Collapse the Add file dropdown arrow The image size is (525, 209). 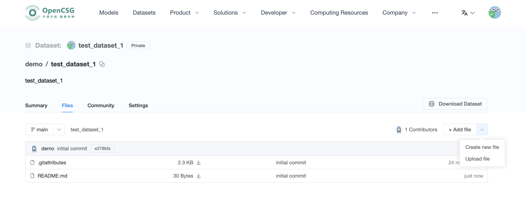482,129
